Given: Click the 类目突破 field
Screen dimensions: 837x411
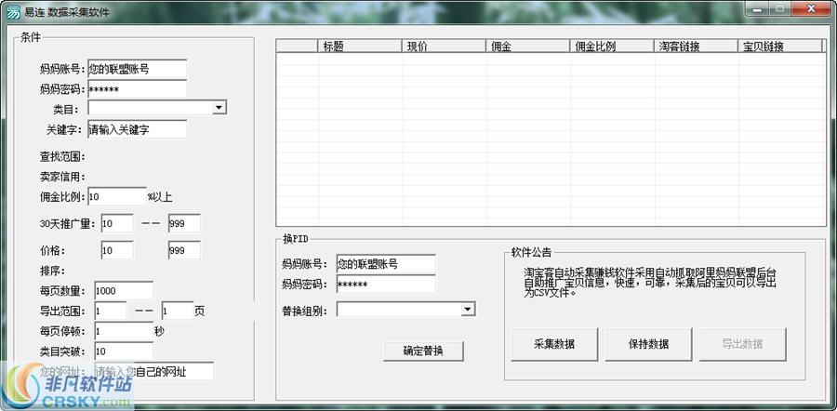Looking at the screenshot, I should point(124,351).
